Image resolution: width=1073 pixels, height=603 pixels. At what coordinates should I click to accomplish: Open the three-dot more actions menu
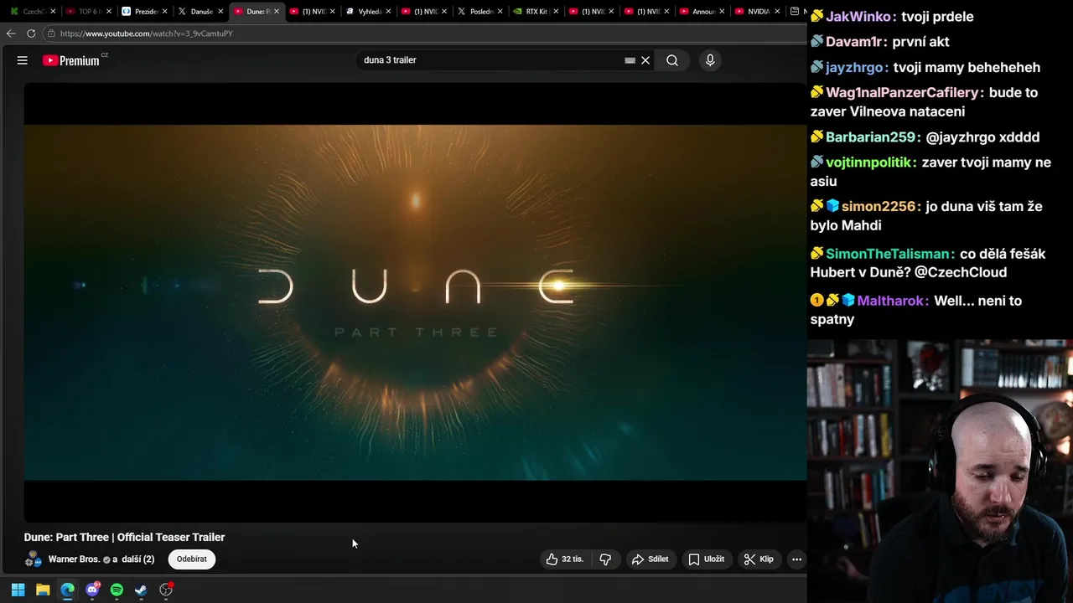click(796, 559)
